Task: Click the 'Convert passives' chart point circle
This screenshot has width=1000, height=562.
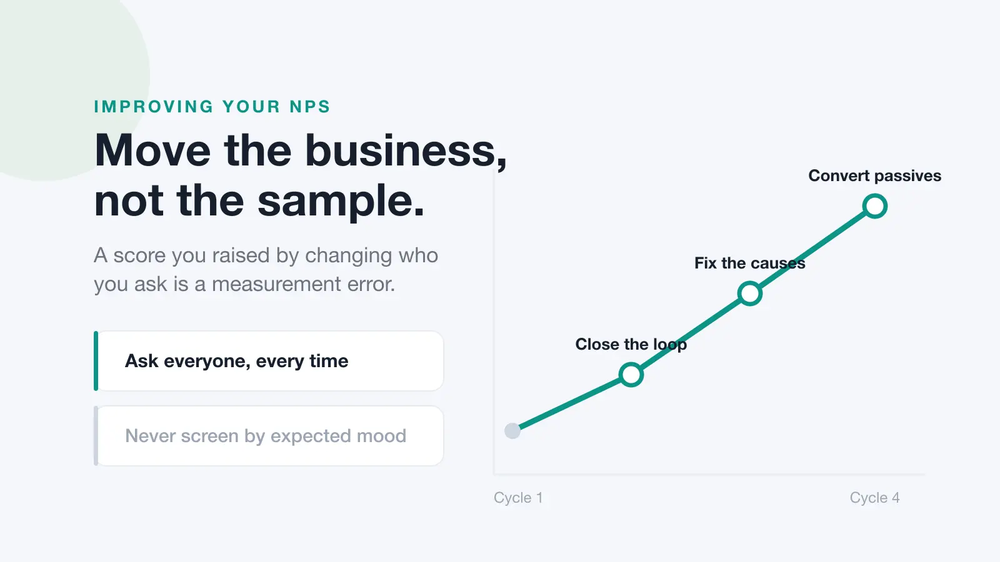Action: coord(875,206)
